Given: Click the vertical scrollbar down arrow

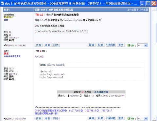Looking at the screenshot, I should pos(154,119).
